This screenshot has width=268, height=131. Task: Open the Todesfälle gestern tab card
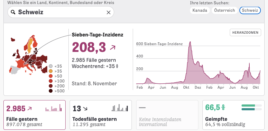(101, 115)
